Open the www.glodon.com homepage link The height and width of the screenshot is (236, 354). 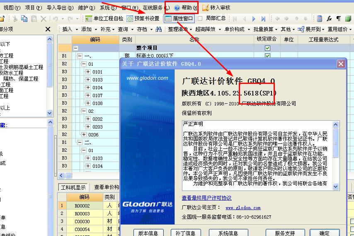(243, 208)
